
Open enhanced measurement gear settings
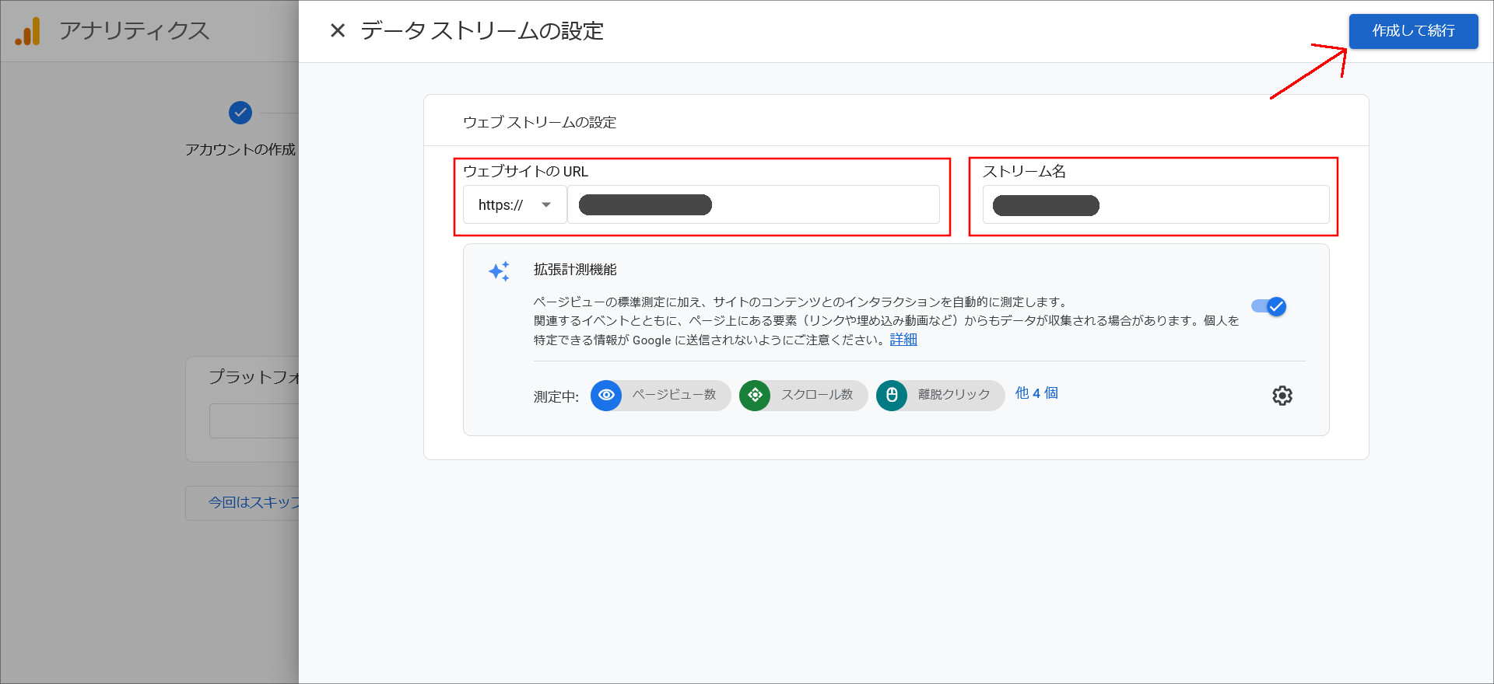pos(1282,396)
